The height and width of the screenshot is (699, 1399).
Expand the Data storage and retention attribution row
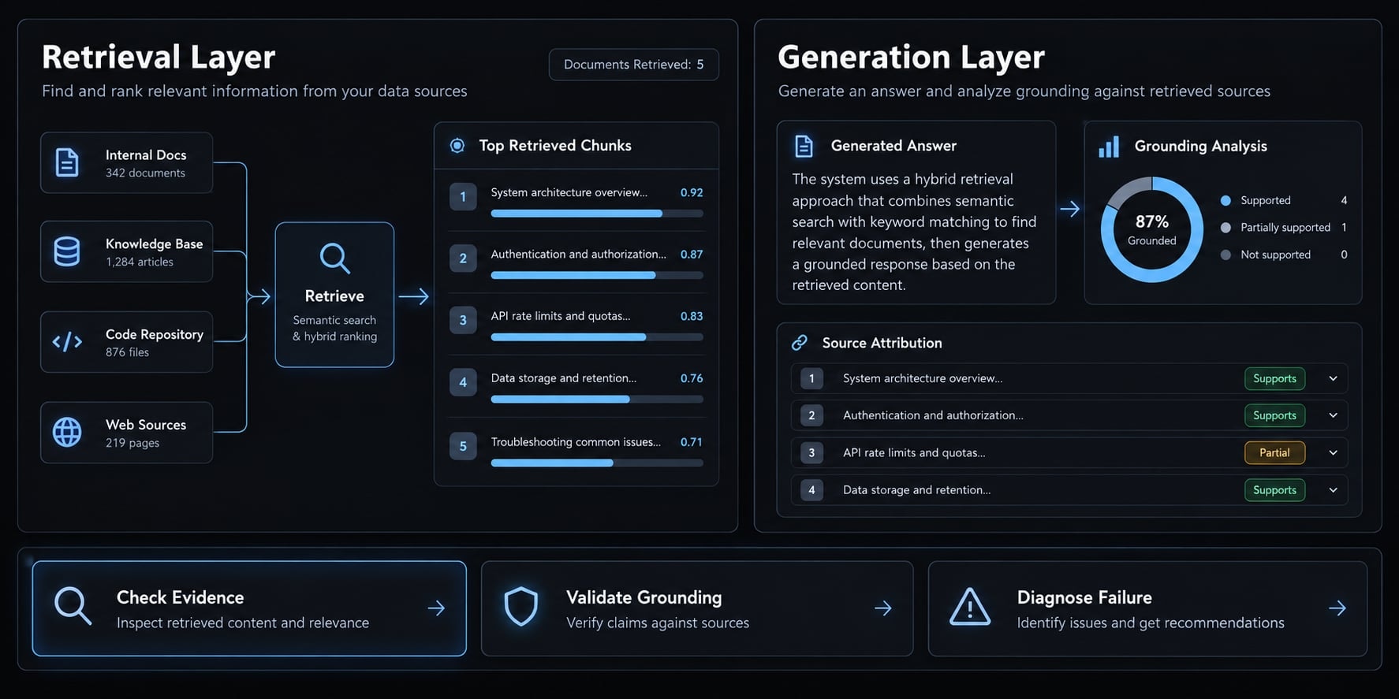(1333, 489)
